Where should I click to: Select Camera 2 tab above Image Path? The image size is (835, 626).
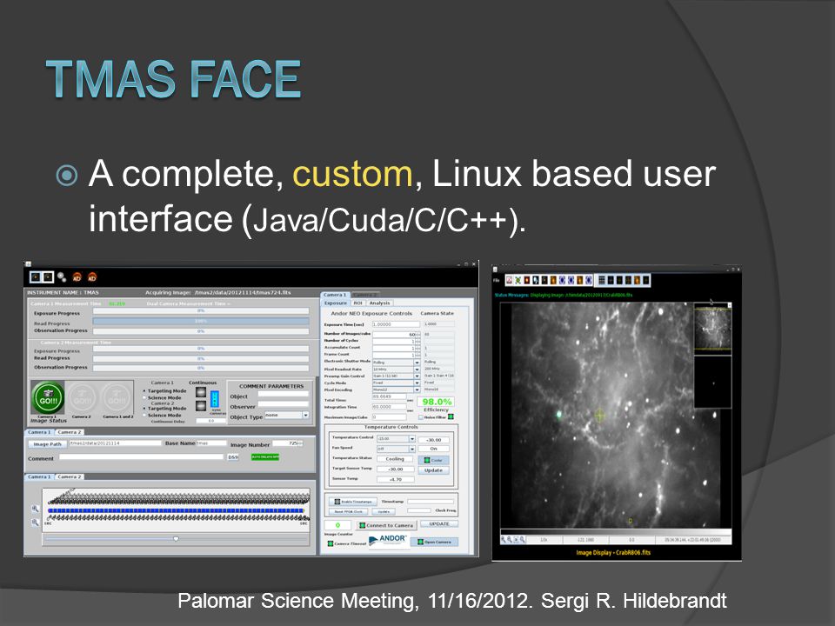(x=70, y=432)
